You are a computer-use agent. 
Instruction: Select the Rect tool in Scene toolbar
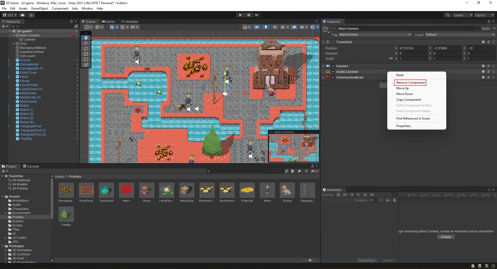click(x=86, y=59)
